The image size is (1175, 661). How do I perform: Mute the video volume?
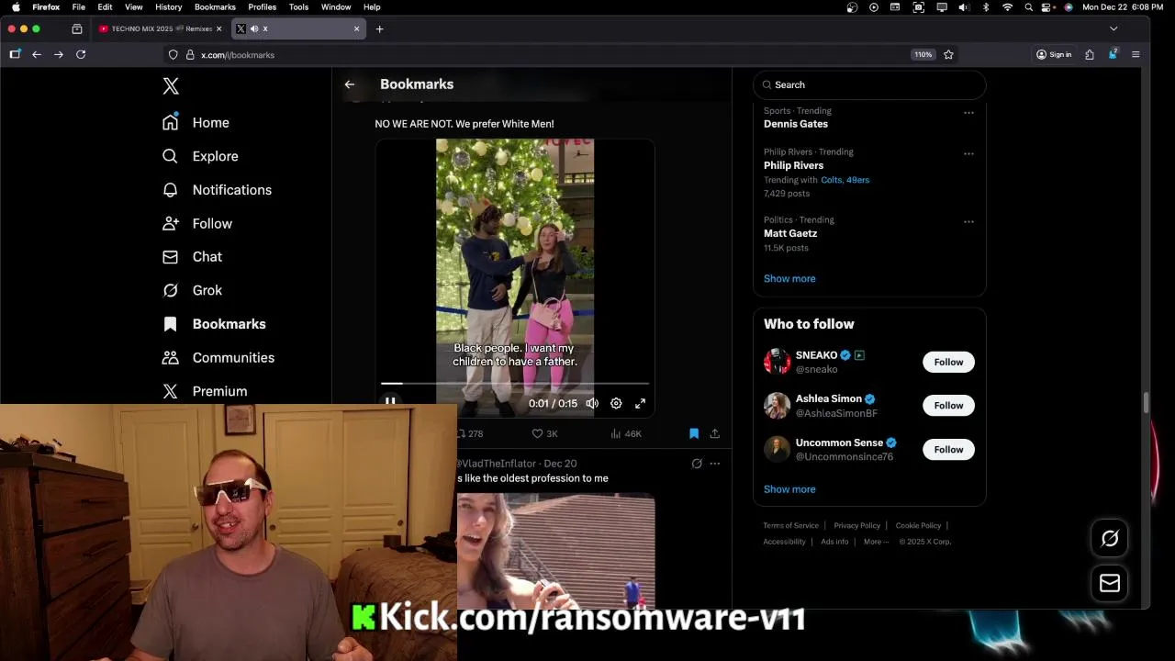592,403
